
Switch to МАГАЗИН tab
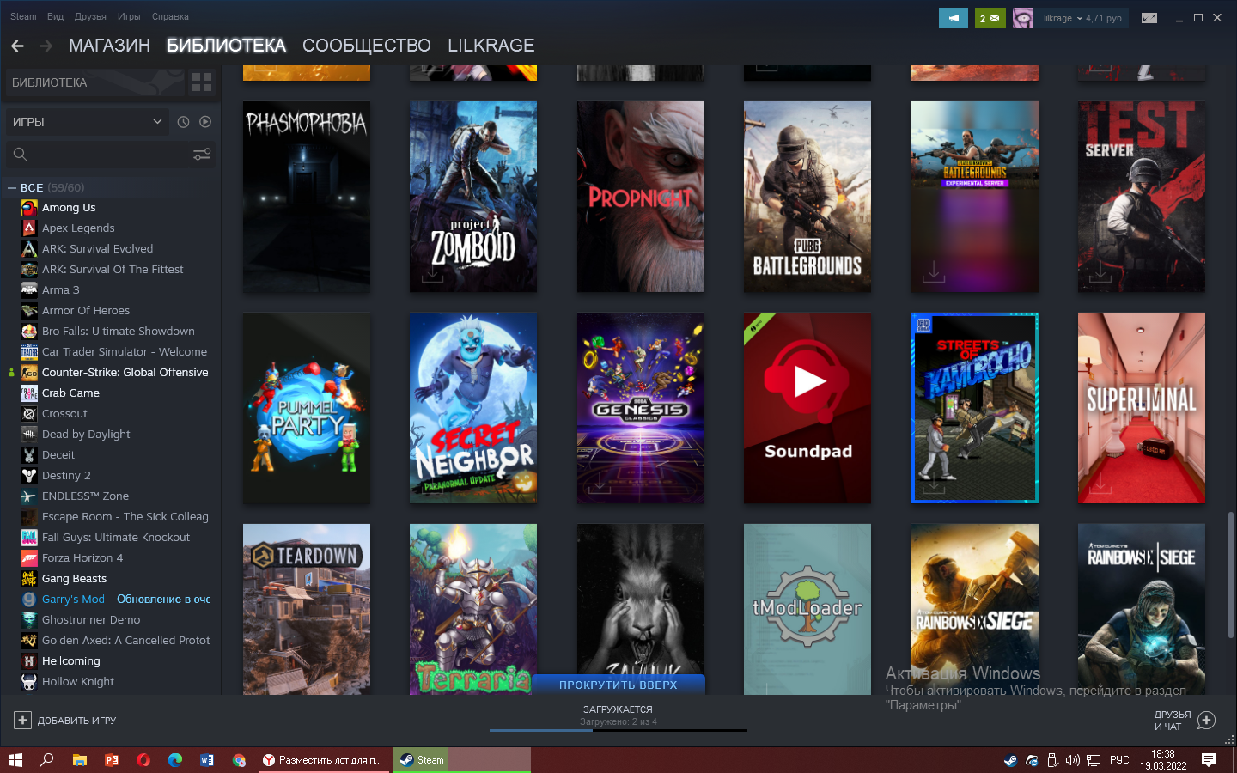[x=109, y=46]
